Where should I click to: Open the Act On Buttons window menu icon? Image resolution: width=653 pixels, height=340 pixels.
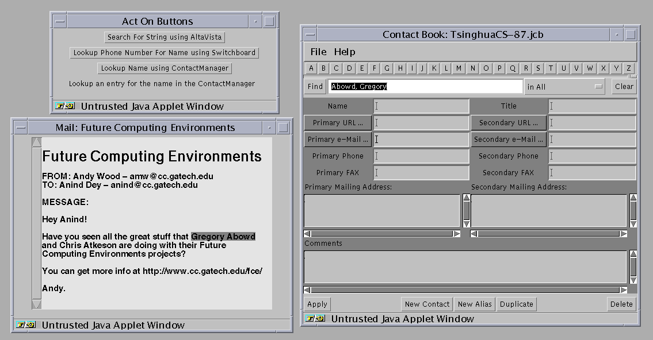click(60, 21)
